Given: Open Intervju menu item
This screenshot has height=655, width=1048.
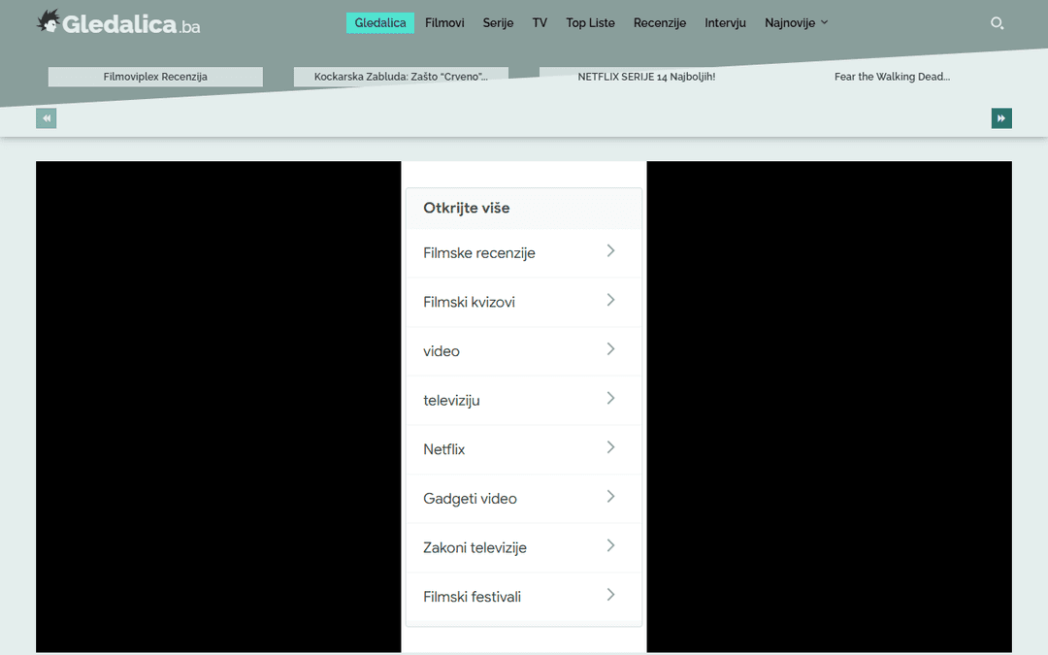Looking at the screenshot, I should pyautogui.click(x=725, y=22).
